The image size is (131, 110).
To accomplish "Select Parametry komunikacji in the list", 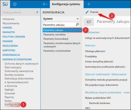I will [56, 39].
